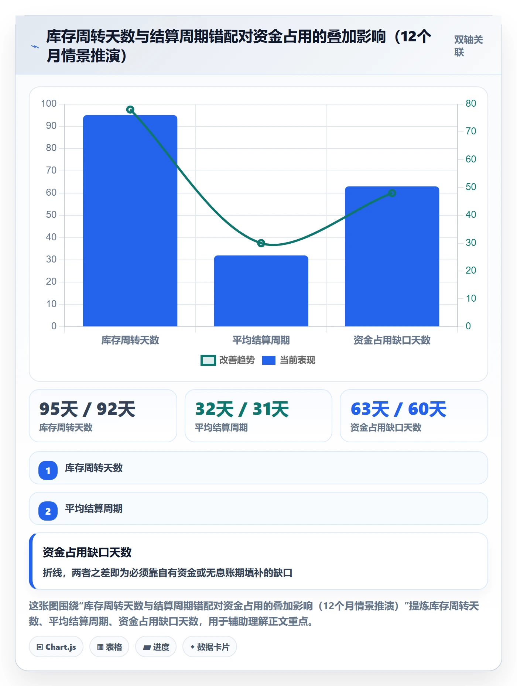Open the 95天 / 92天 stat card
517x686 pixels.
click(x=103, y=416)
